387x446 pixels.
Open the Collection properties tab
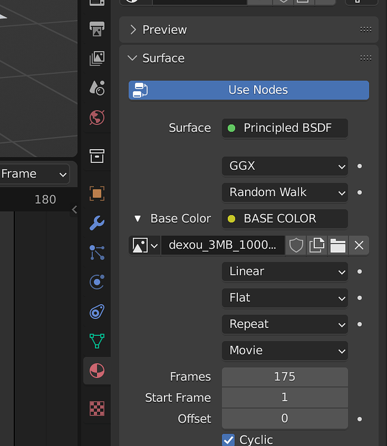pos(97,156)
